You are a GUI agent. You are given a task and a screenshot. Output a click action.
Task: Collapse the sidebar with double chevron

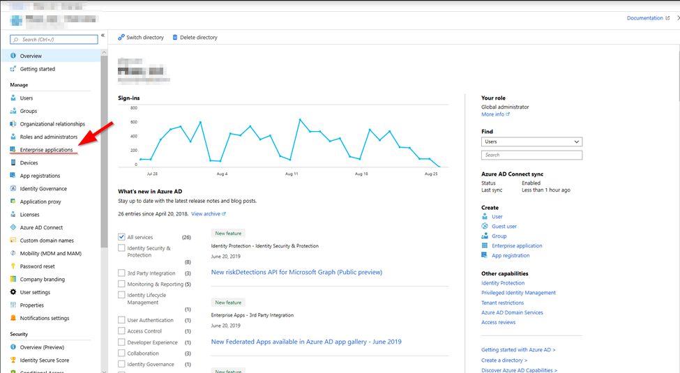point(103,35)
